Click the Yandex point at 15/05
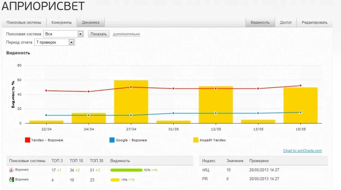The width and height of the screenshot is (341, 190). (300, 86)
